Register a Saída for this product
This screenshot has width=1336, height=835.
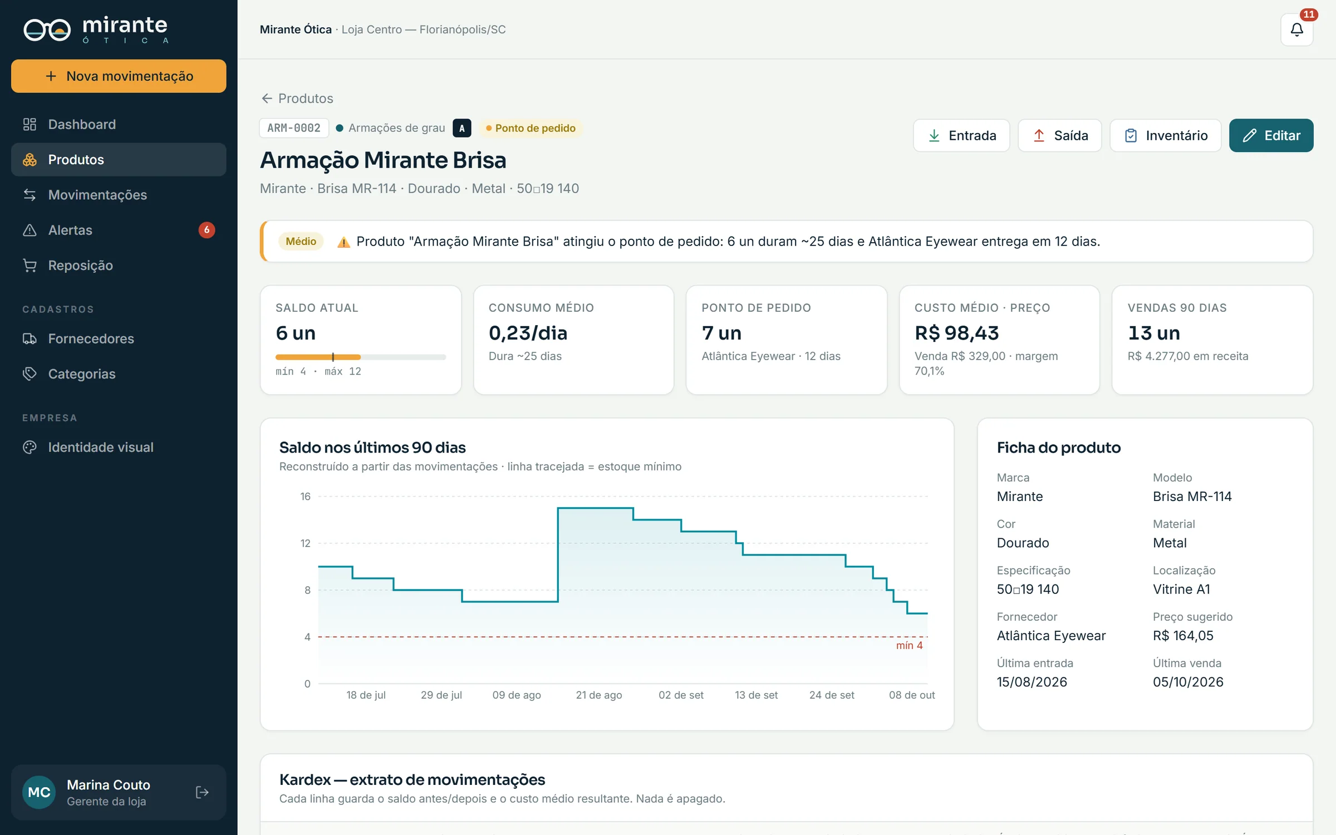tap(1059, 135)
